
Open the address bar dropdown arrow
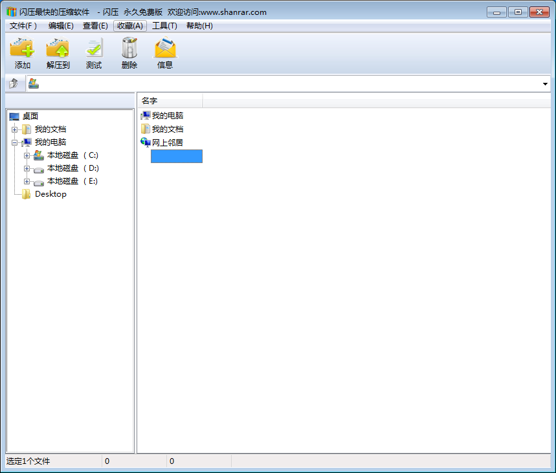(545, 84)
